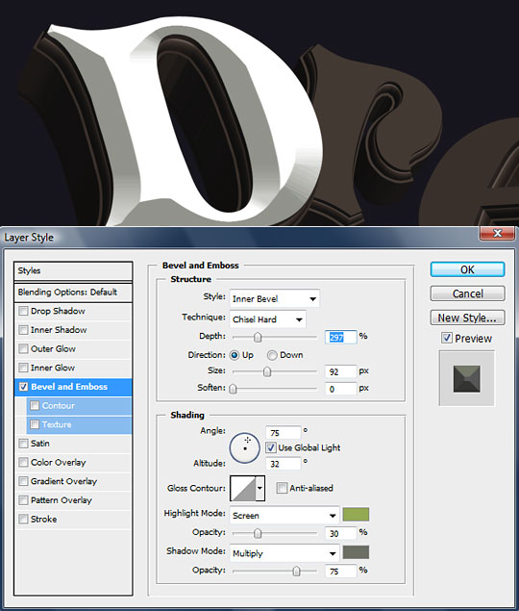Click the OK button

[x=467, y=269]
